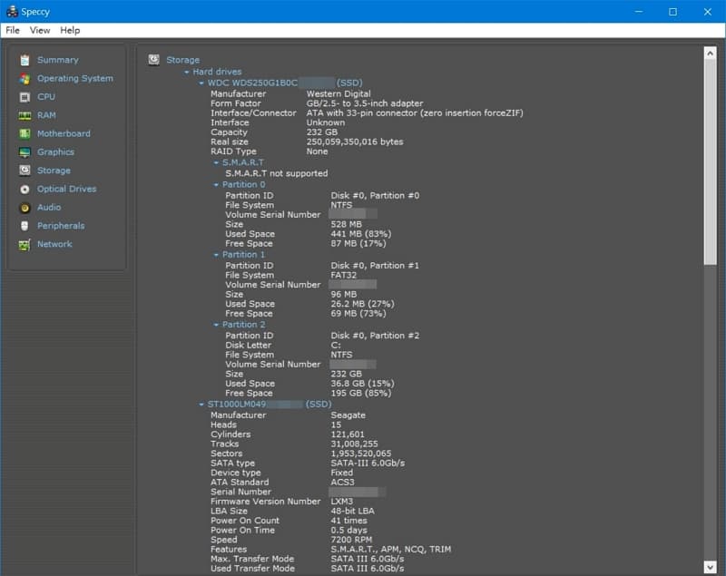Click the Audio speaker icon
The image size is (726, 576).
[25, 208]
